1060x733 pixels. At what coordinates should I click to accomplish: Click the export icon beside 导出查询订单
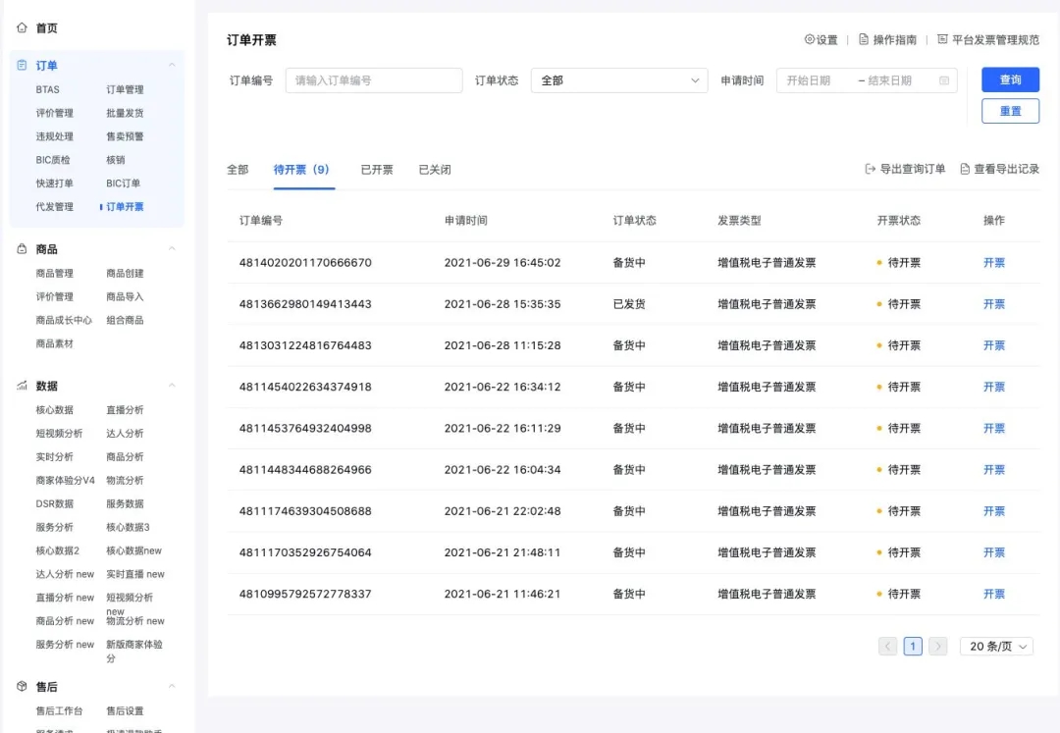870,169
